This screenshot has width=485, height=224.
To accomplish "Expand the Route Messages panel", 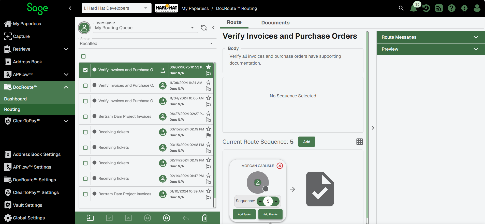I will point(431,37).
